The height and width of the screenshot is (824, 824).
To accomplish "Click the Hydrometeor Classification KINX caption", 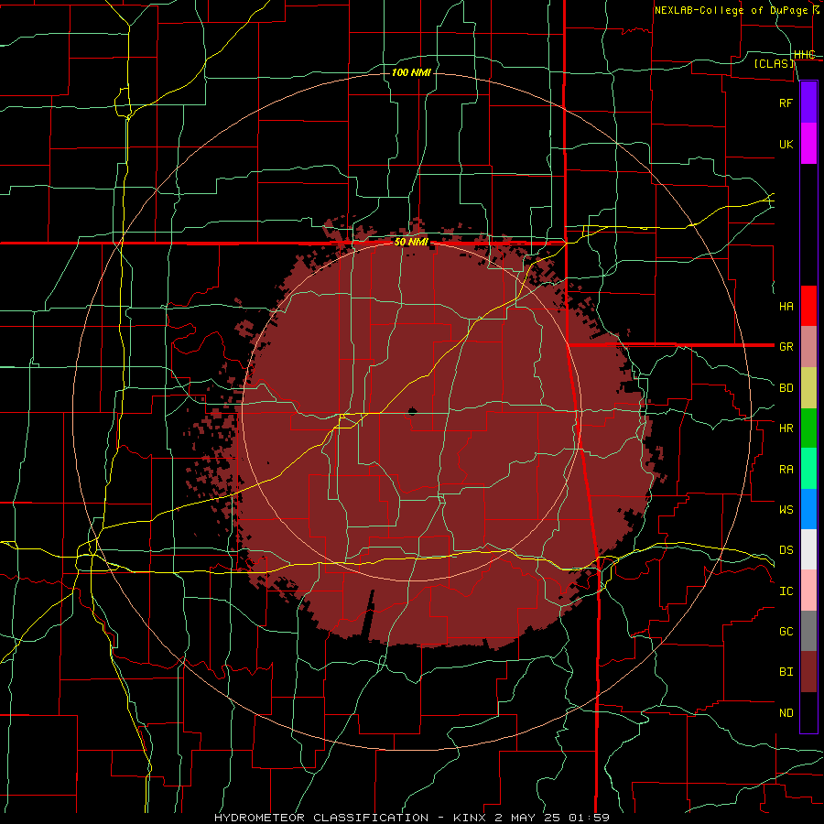I will click(412, 818).
